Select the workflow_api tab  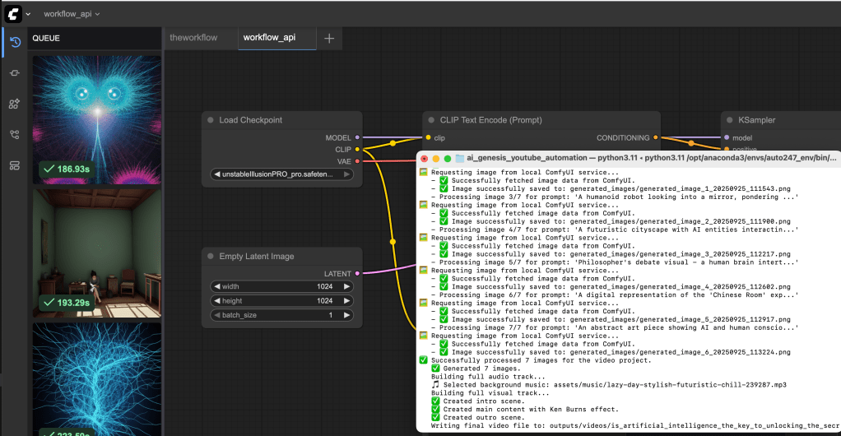[x=268, y=38]
